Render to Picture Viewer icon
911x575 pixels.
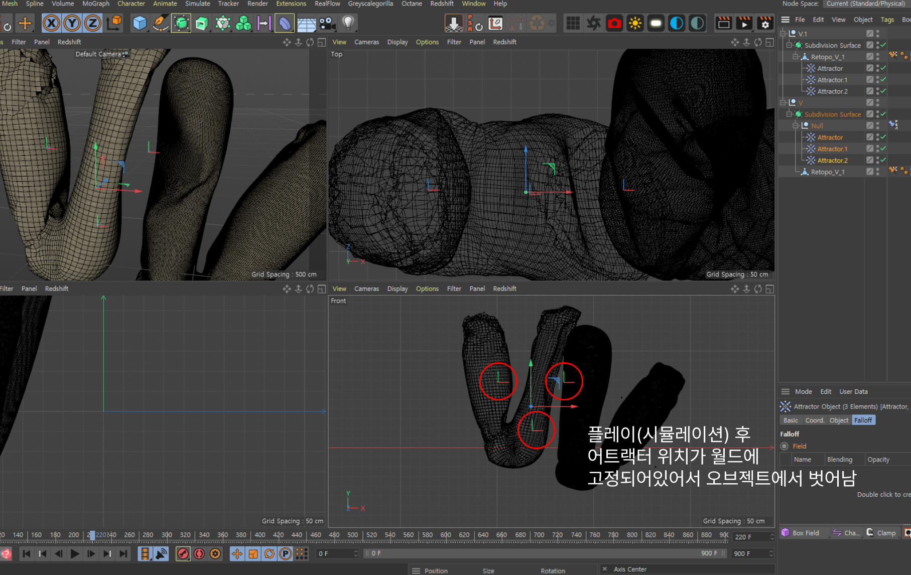coord(744,23)
